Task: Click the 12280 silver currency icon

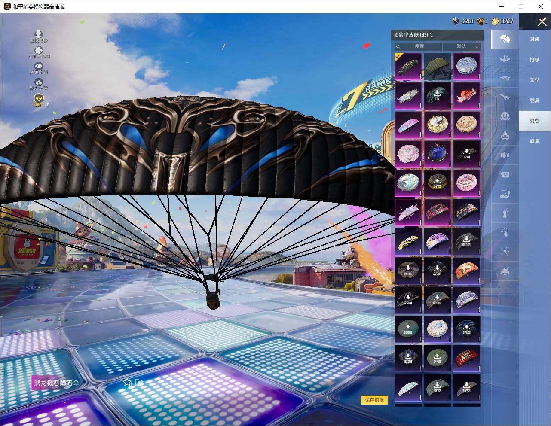Action: (x=456, y=21)
